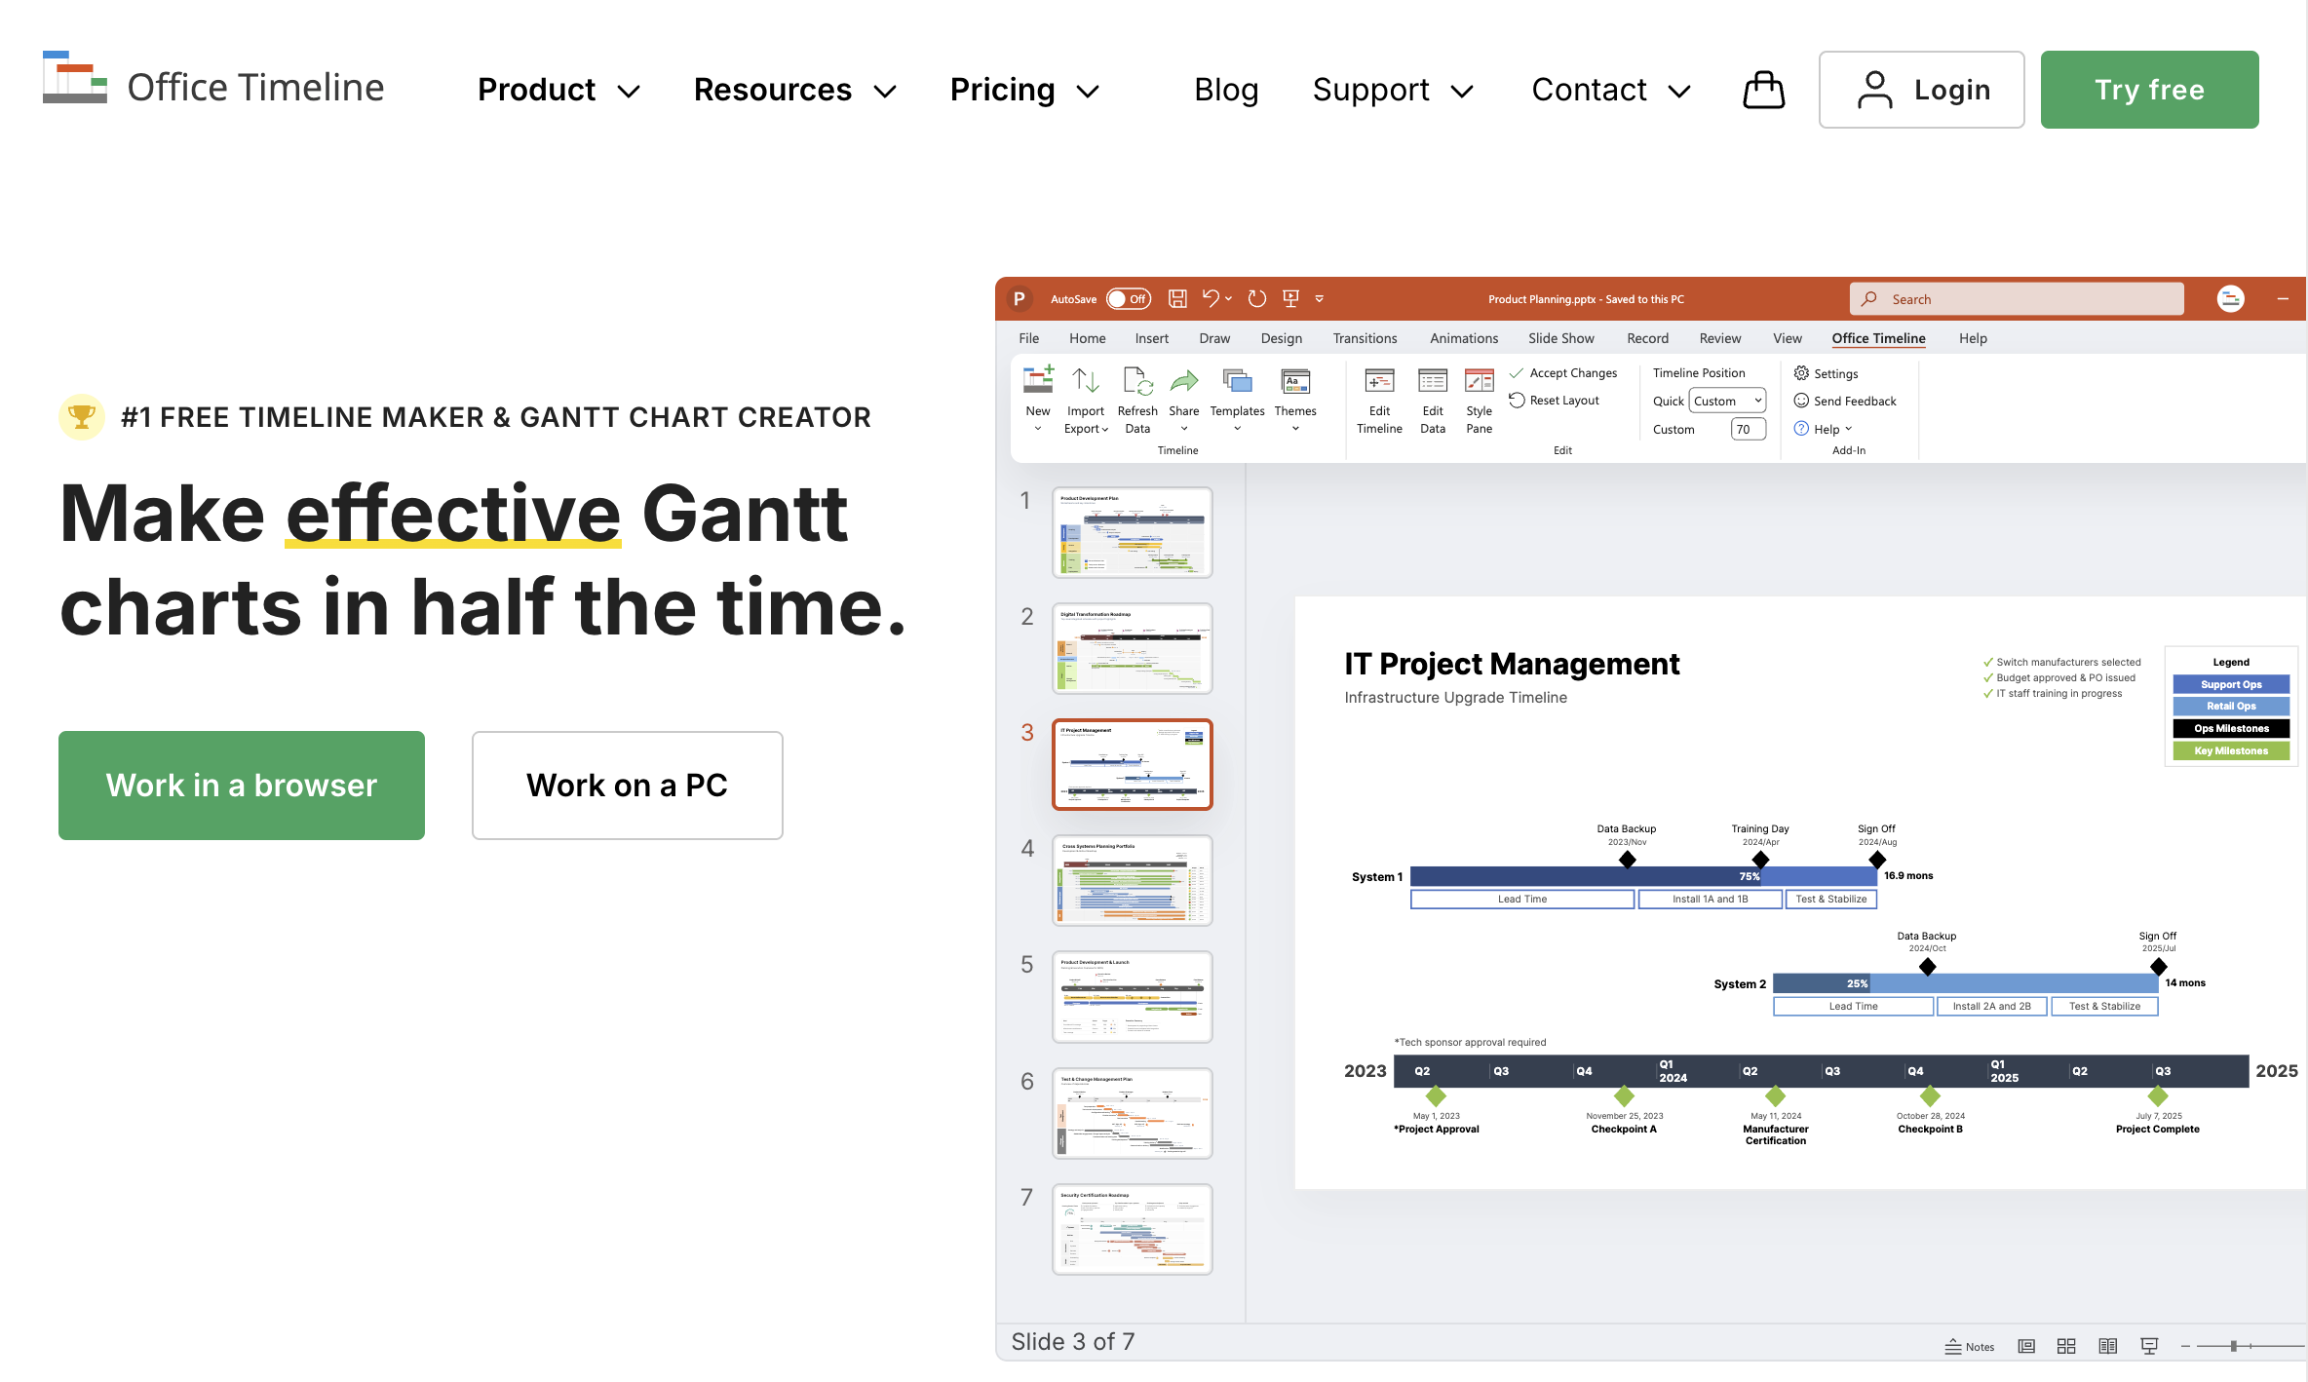The width and height of the screenshot is (2308, 1382).
Task: Open the Customize Quick Access Toolbar arrow
Action: click(1320, 299)
